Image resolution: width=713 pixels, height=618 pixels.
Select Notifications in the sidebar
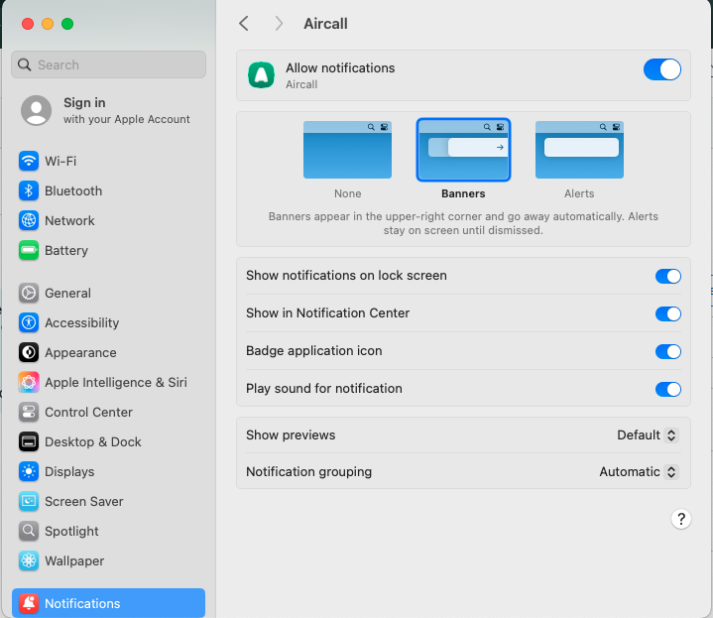pos(109,603)
